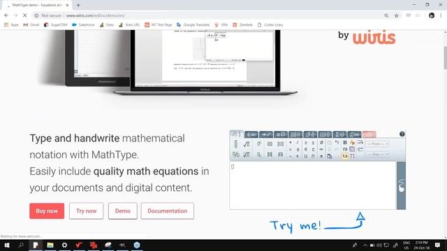This screenshot has width=447, height=251.
Task: Open the Size dropdown in the editor
Action: coord(377,154)
